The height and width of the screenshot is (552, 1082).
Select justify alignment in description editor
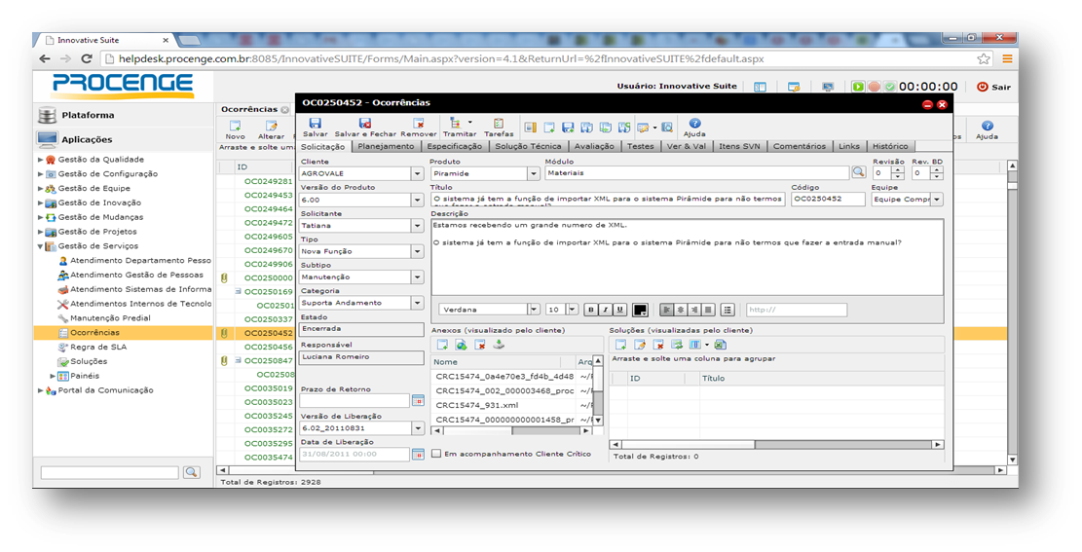pyautogui.click(x=708, y=310)
